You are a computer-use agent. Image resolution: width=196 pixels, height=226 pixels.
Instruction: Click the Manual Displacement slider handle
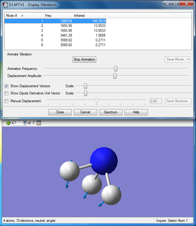click(x=97, y=100)
